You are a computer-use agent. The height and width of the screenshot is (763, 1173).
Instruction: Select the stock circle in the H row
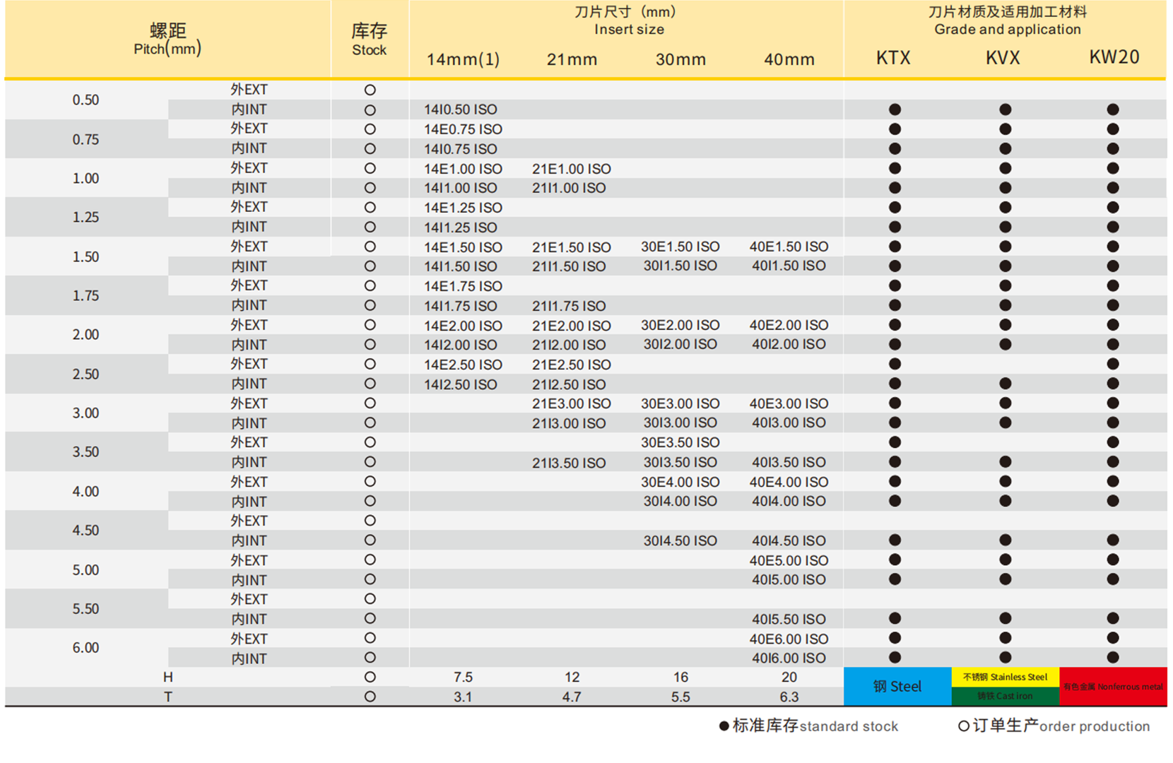pos(370,678)
